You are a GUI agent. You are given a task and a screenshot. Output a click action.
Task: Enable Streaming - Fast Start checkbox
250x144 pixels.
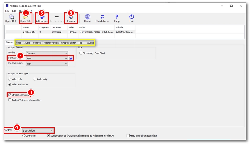click(x=81, y=53)
